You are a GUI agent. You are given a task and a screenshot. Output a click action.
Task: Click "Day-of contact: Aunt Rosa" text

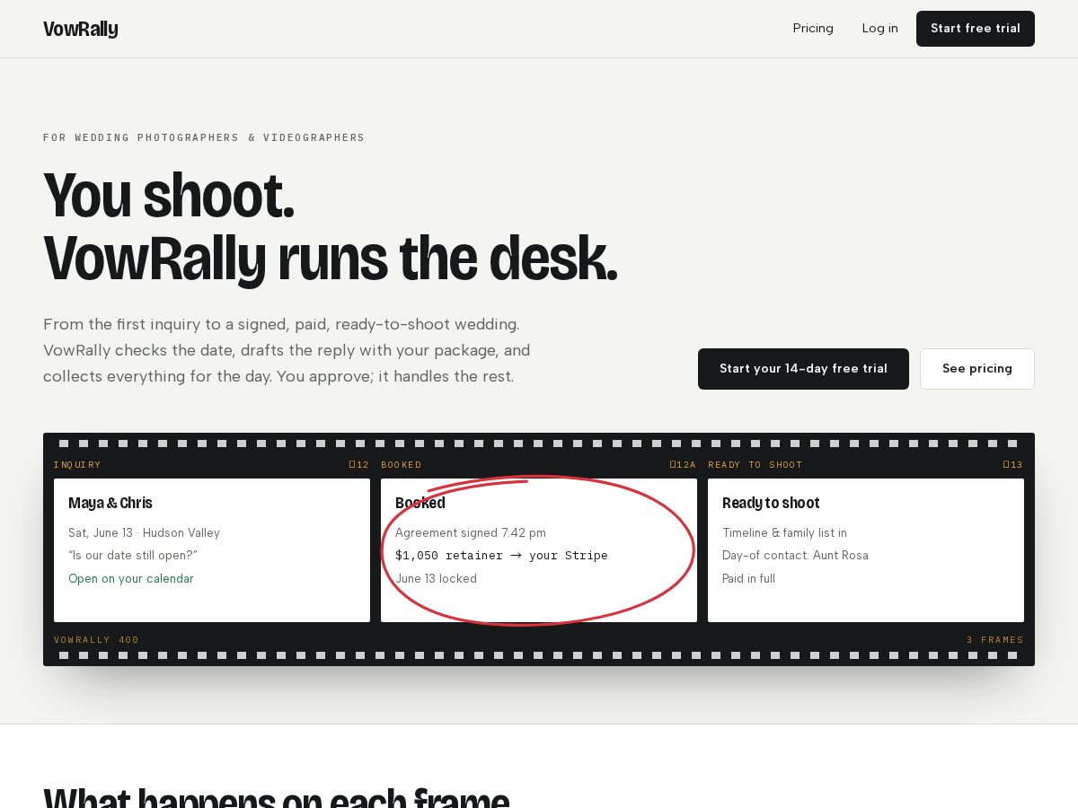[795, 556]
